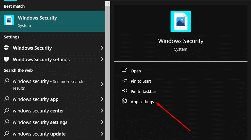The image size is (251, 140).
Task: Select the lowercase 'windows security settings' web suggestion
Action: click(53, 122)
